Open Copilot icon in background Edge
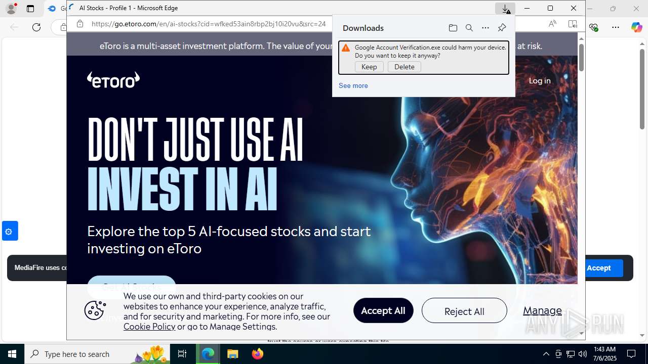 tap(636, 27)
